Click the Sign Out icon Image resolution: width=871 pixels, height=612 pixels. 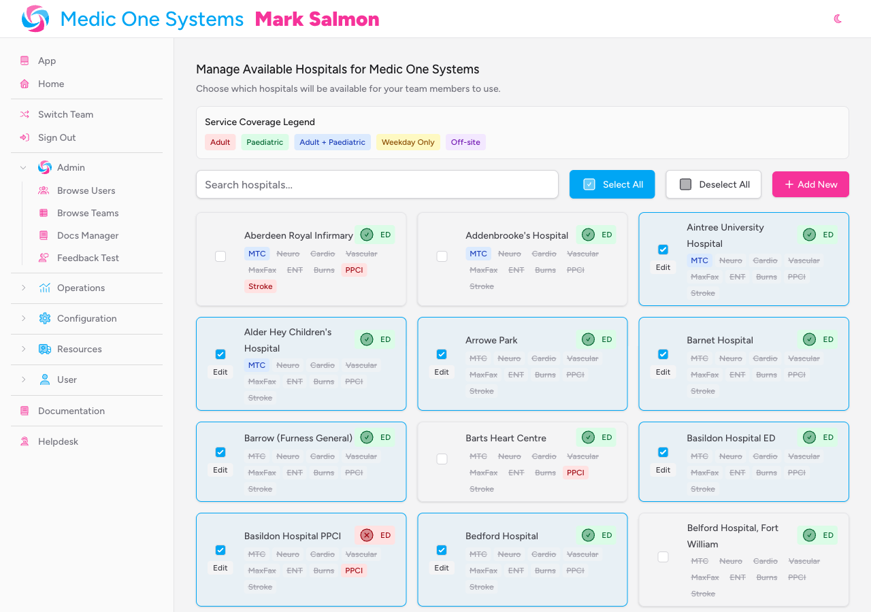tap(24, 137)
